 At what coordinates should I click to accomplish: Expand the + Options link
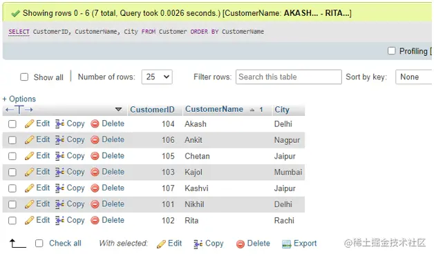(x=19, y=99)
